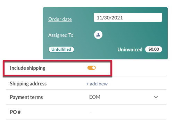The image size is (175, 125).
Task: Select the EOM text value
Action: (95, 97)
